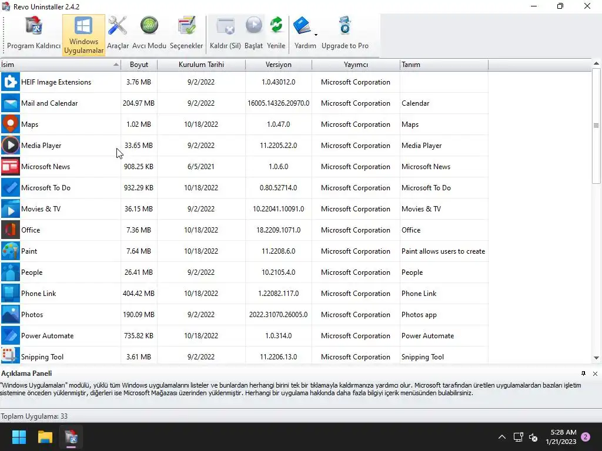Screen dimensions: 602x451
Task: Select the Windows Uygulamalar toolbar button
Action: point(83,35)
